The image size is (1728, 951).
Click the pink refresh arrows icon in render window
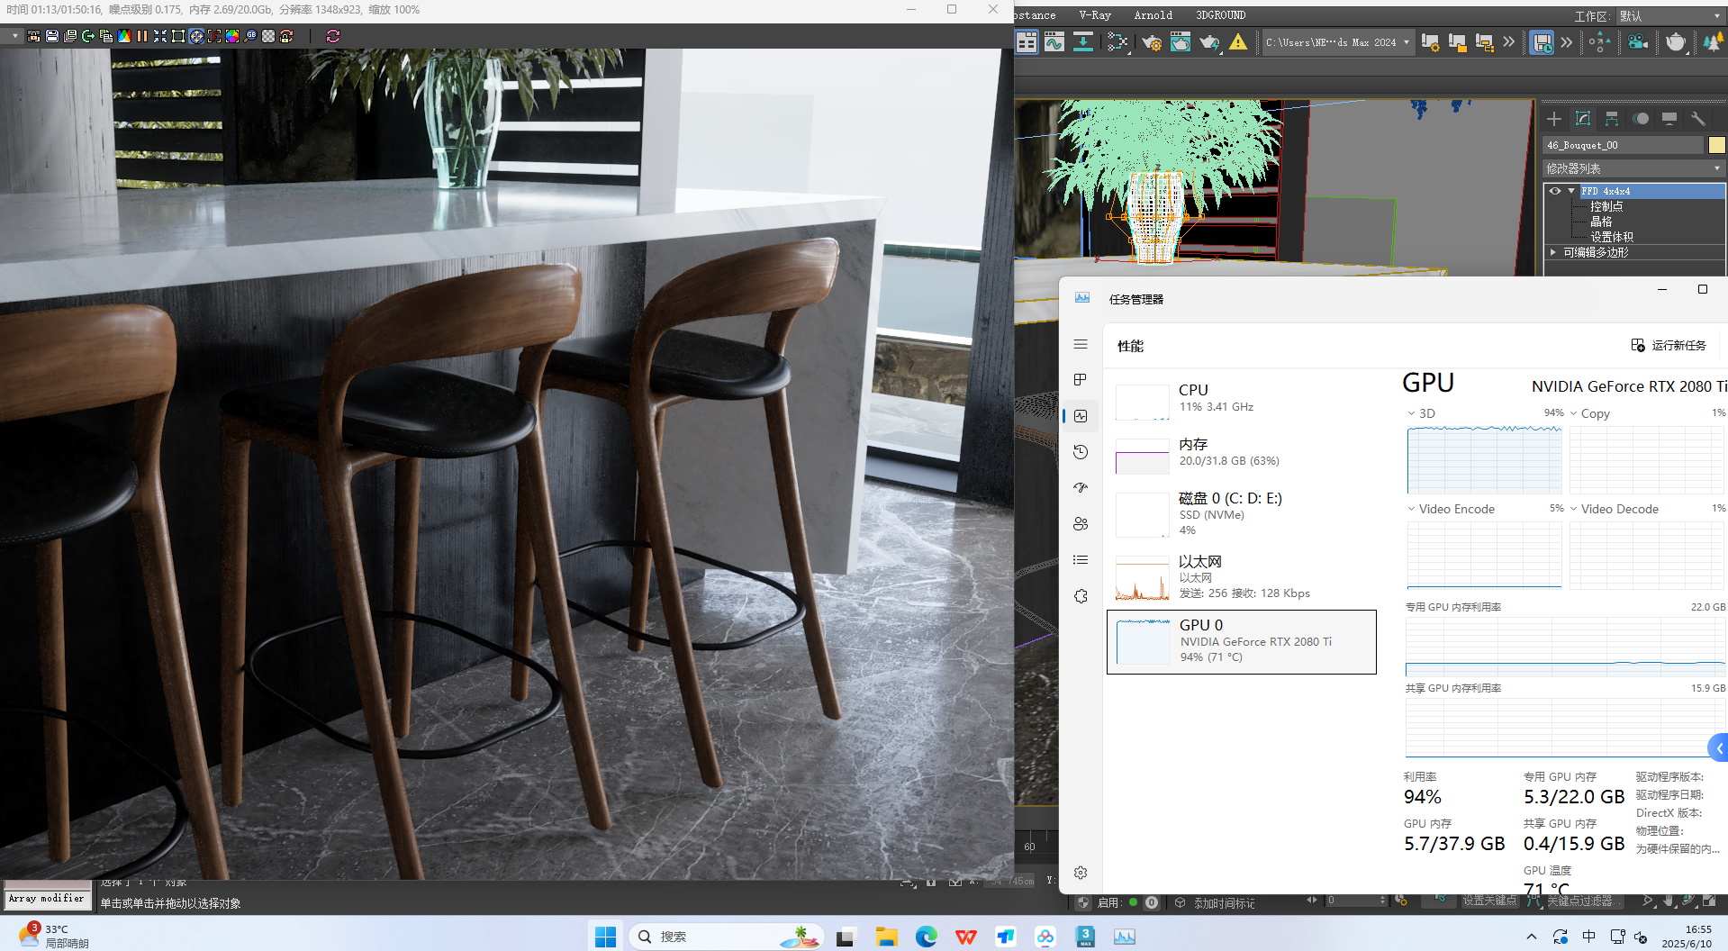(333, 36)
